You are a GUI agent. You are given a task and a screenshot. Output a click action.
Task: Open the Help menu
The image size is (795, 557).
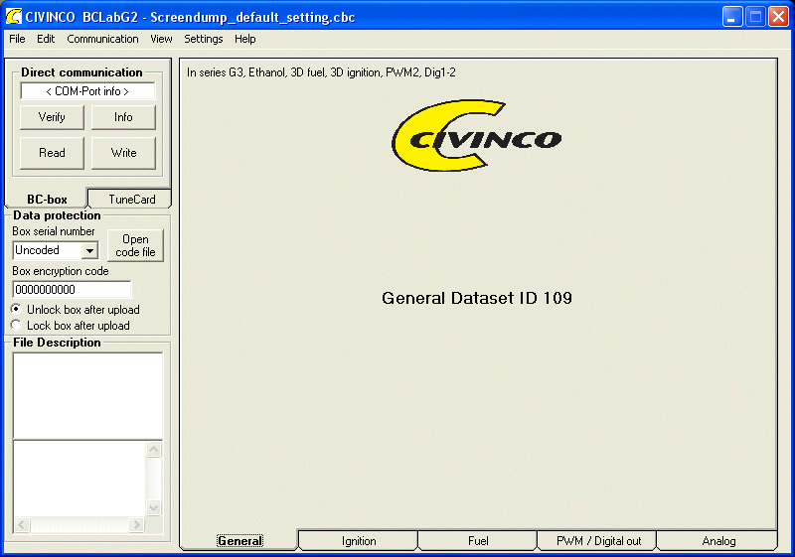point(244,39)
